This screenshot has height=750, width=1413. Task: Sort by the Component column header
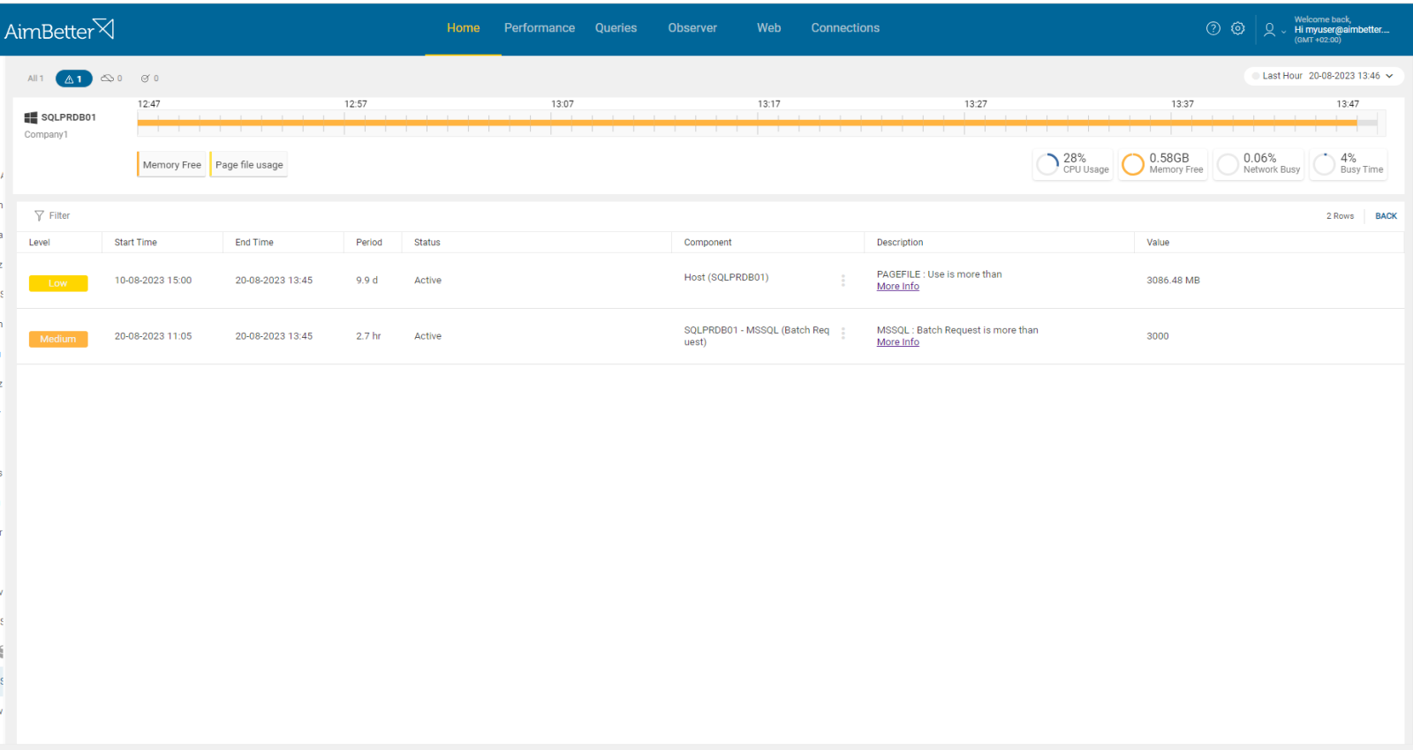708,243
